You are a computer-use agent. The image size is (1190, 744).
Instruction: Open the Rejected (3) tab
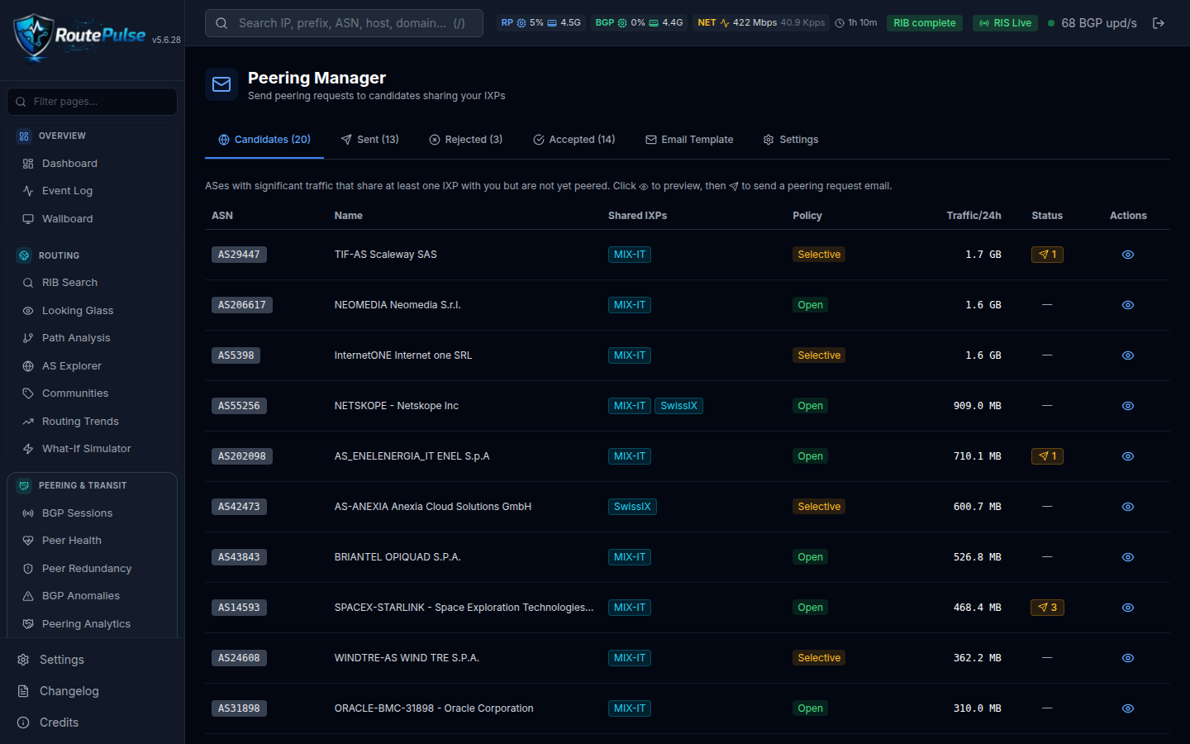465,140
